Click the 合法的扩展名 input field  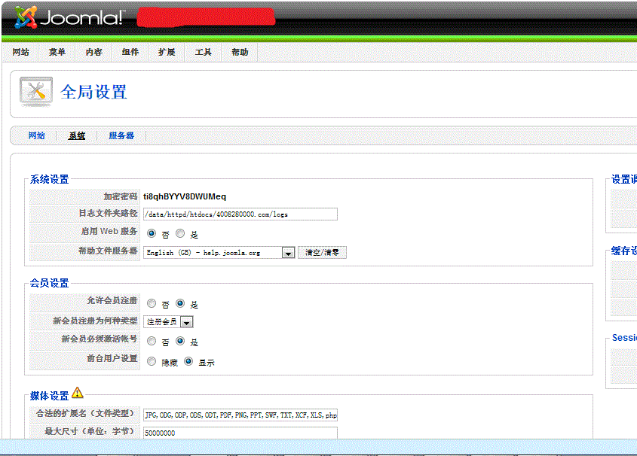click(240, 415)
